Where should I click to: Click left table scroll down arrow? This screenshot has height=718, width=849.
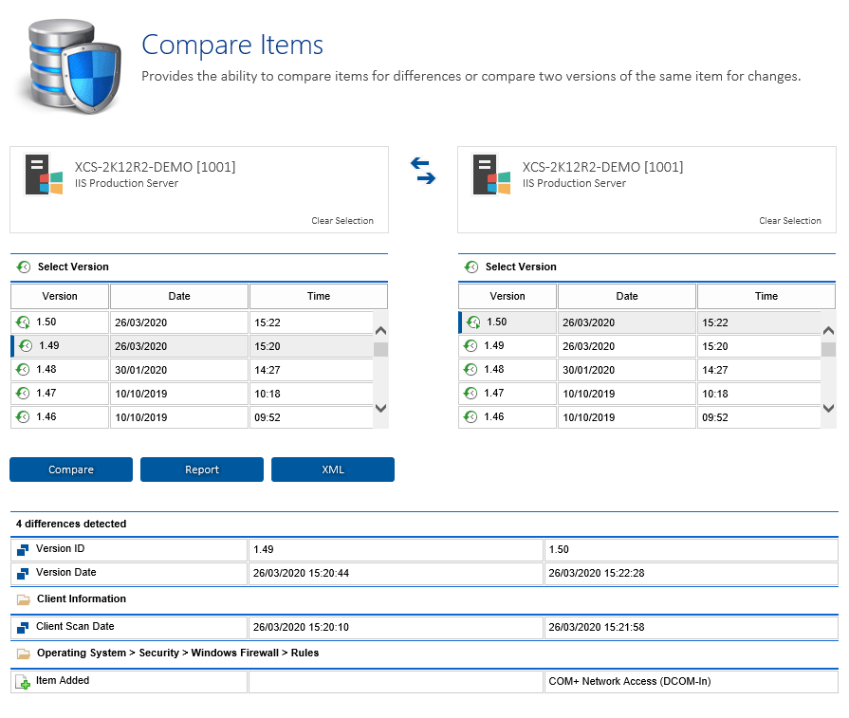pyautogui.click(x=380, y=408)
